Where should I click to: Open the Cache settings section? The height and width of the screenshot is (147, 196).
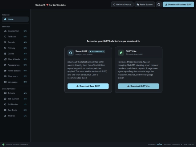pyautogui.click(x=15, y=54)
